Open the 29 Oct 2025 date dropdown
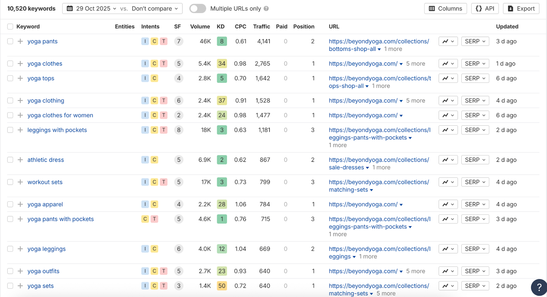This screenshot has height=297, width=547. pos(92,9)
